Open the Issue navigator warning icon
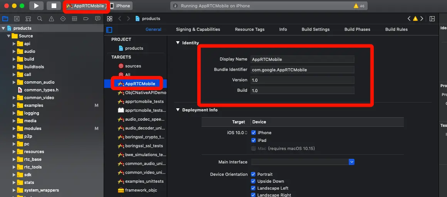 click(51, 19)
